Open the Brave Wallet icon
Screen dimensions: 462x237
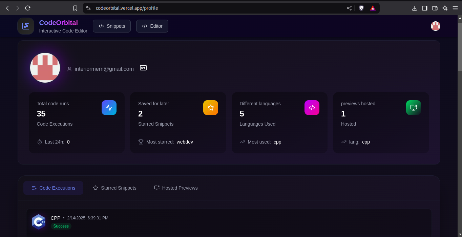pos(435,8)
